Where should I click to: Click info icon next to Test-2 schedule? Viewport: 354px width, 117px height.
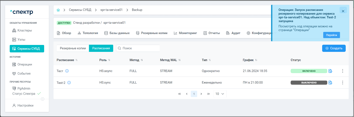[x=69, y=83]
